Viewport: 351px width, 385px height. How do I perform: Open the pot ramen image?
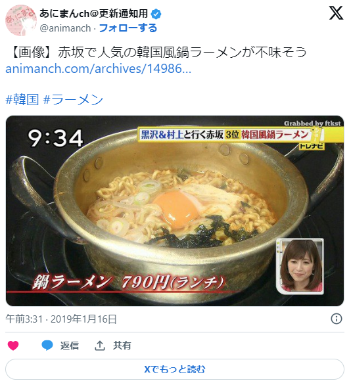(x=175, y=211)
